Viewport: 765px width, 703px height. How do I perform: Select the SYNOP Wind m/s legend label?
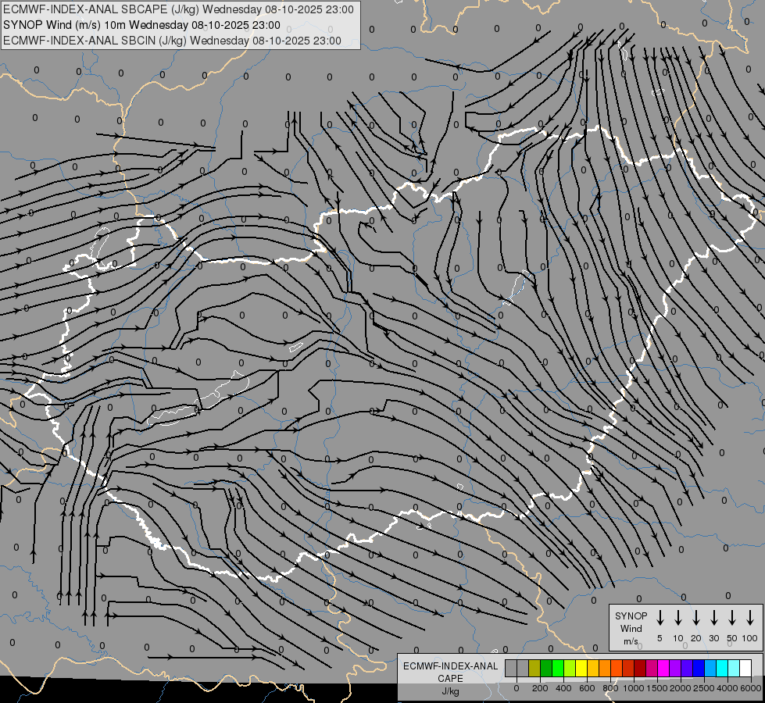point(631,628)
